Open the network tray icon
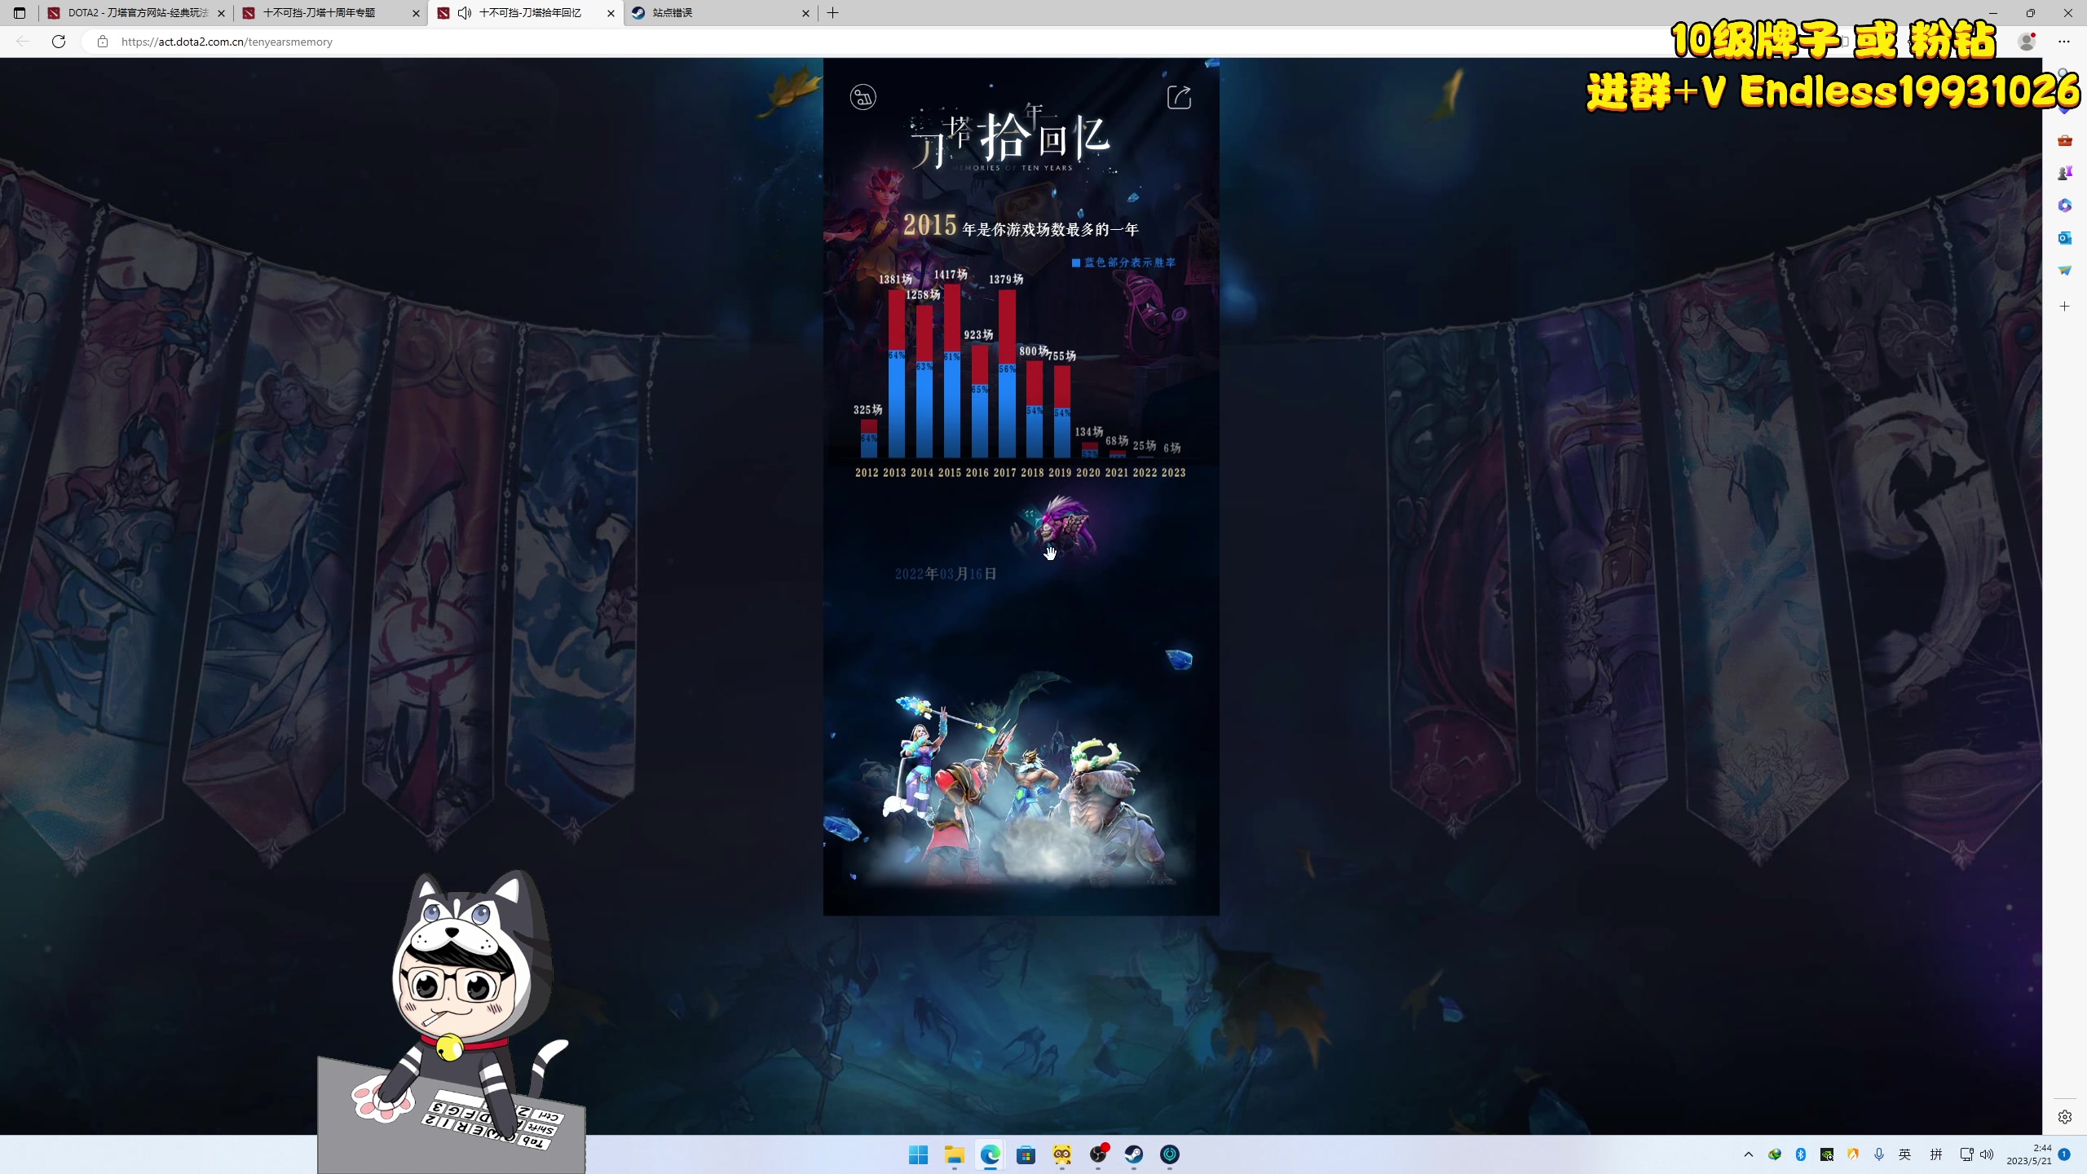The height and width of the screenshot is (1174, 2087). [x=1966, y=1154]
